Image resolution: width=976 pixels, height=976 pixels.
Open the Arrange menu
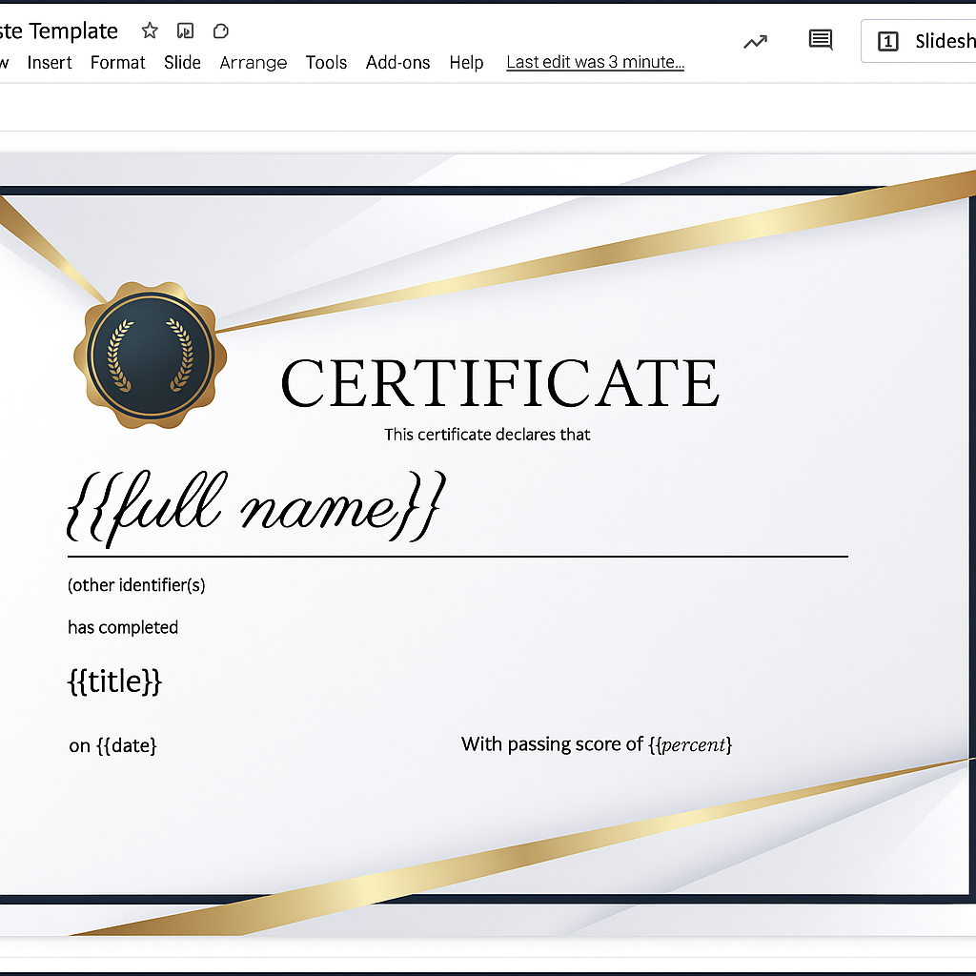[x=253, y=63]
